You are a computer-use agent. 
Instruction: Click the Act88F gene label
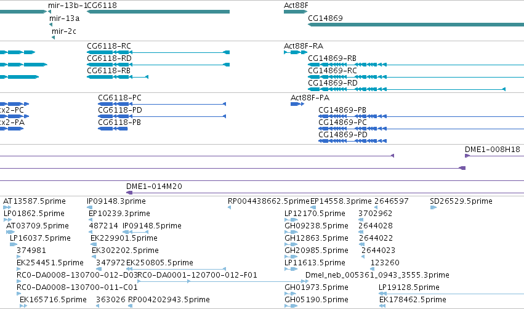296,6
